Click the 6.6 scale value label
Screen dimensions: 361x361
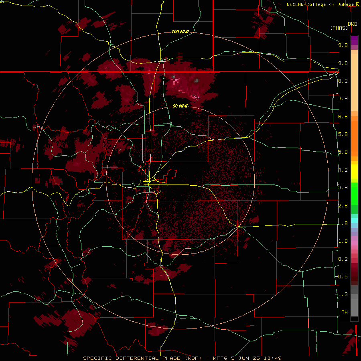tap(343, 116)
